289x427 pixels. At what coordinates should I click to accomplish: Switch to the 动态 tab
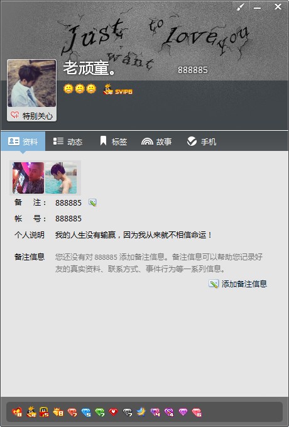click(67, 141)
